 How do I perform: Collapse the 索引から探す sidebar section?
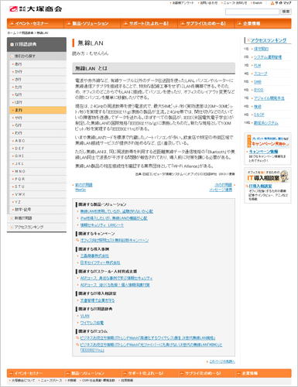pos(36,56)
